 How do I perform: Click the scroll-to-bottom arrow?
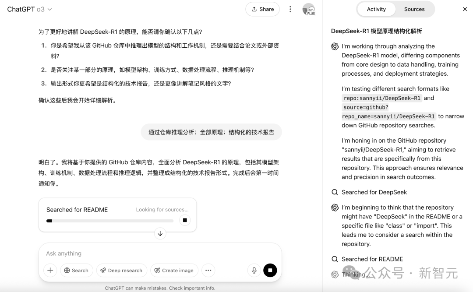(x=160, y=233)
